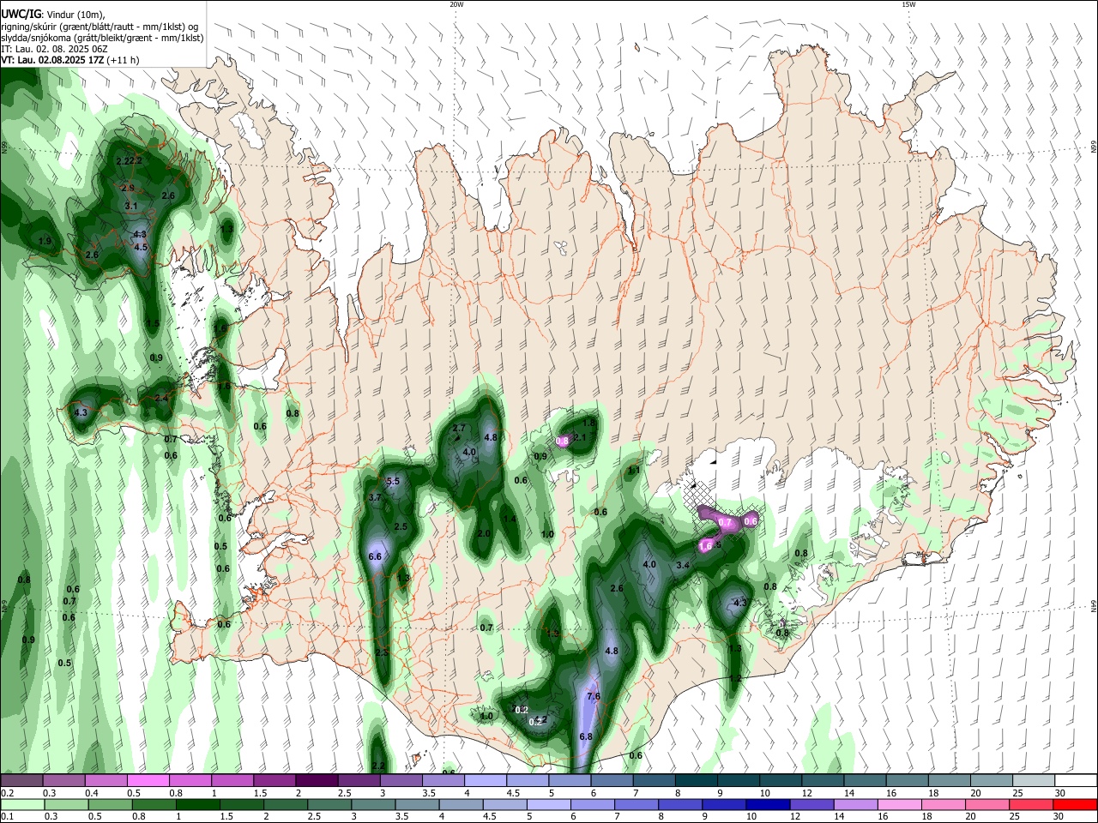Screen dimensions: 1098x823
Task: Click the 'VT: Lau. 02.08.2025 17Z (+11 h)' line
Action: (69, 60)
